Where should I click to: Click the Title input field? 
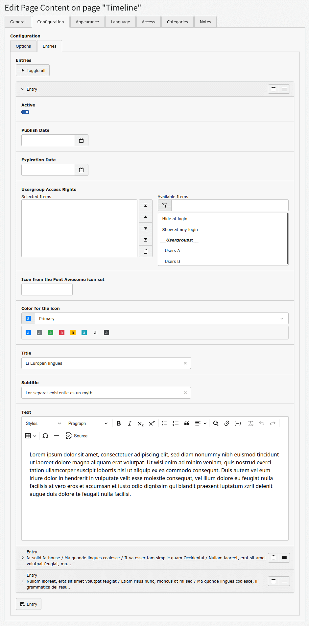pyautogui.click(x=103, y=363)
